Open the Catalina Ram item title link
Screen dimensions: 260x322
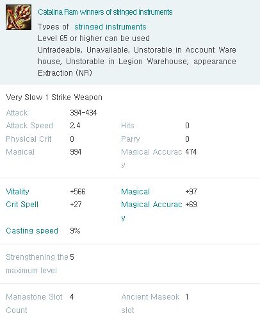pos(105,12)
